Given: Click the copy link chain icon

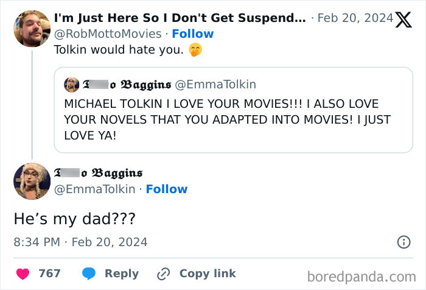Looking at the screenshot, I should 163,274.
